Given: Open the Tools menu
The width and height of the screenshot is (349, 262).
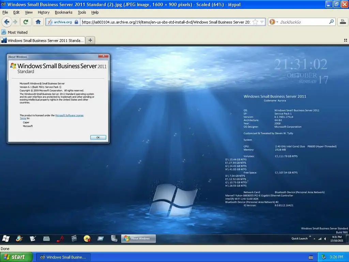Looking at the screenshot, I should coord(82,12).
